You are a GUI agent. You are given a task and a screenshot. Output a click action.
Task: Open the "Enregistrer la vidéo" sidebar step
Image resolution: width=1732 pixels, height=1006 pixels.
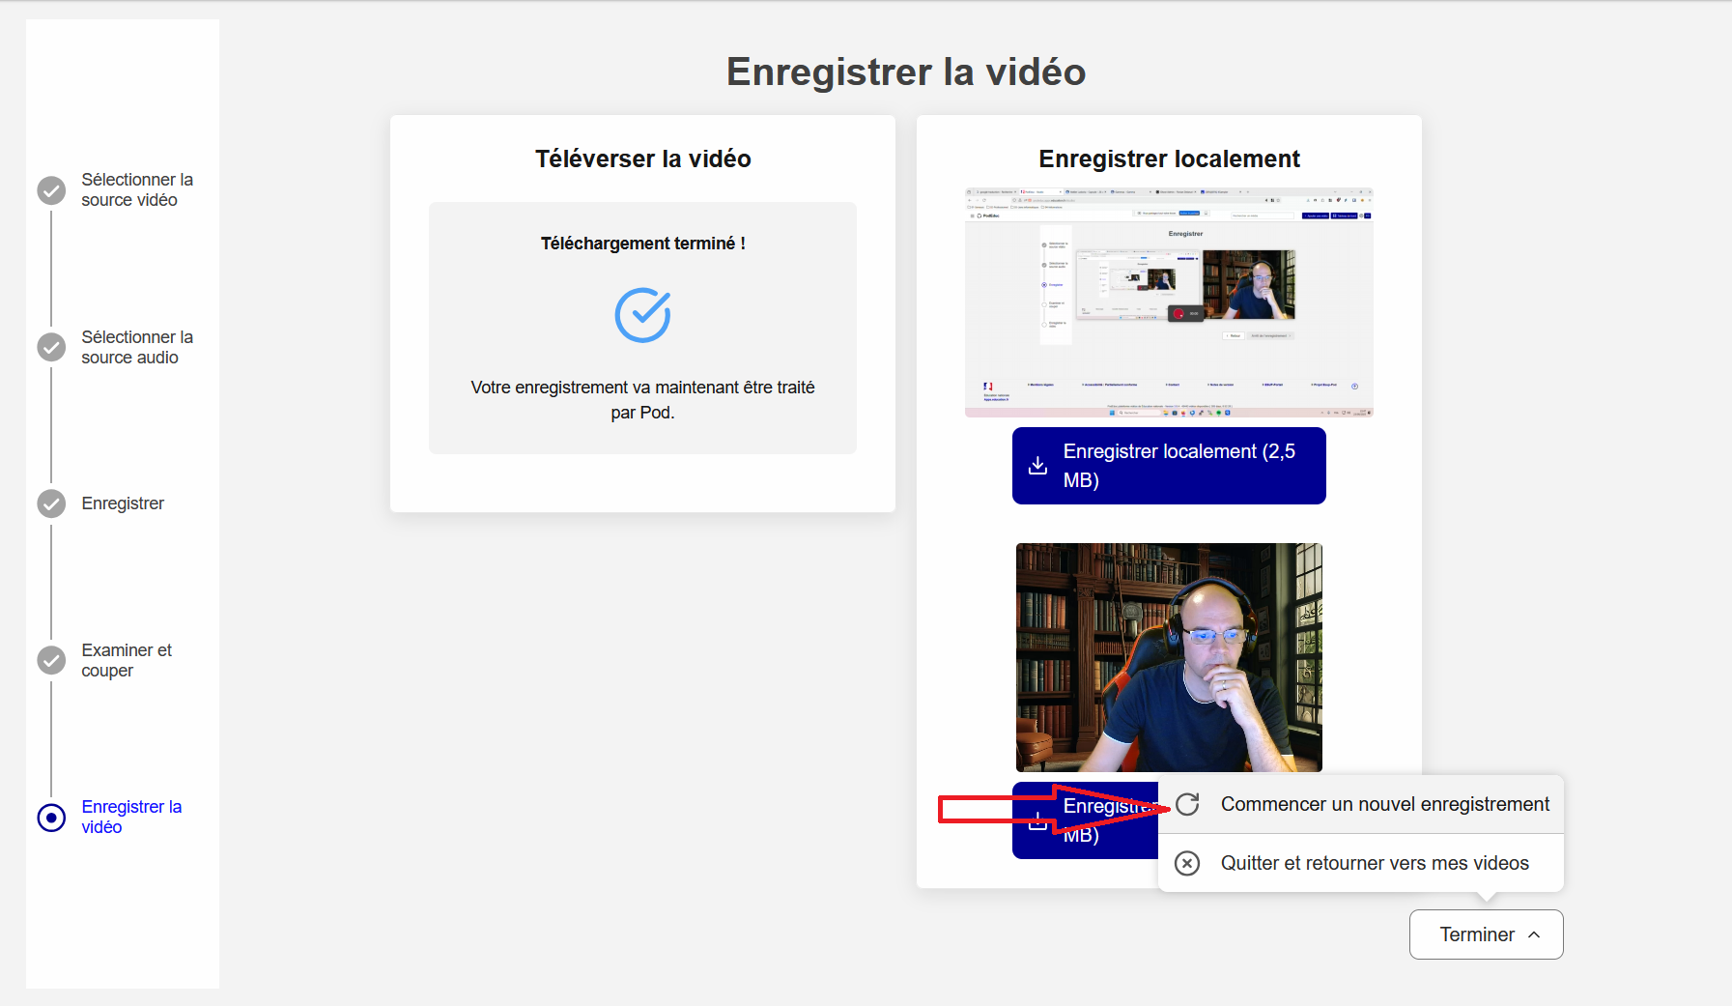click(x=131, y=818)
